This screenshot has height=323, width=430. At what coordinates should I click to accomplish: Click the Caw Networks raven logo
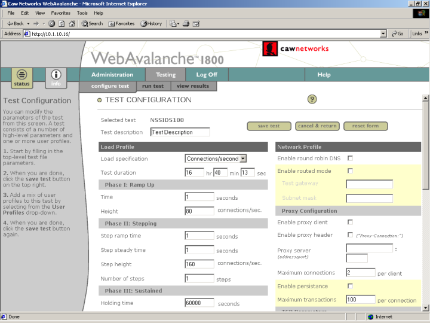[270, 48]
